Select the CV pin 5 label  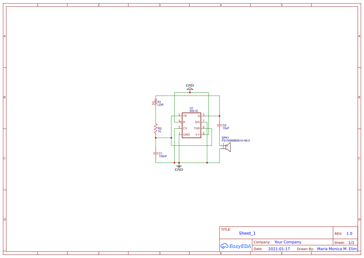185,128
